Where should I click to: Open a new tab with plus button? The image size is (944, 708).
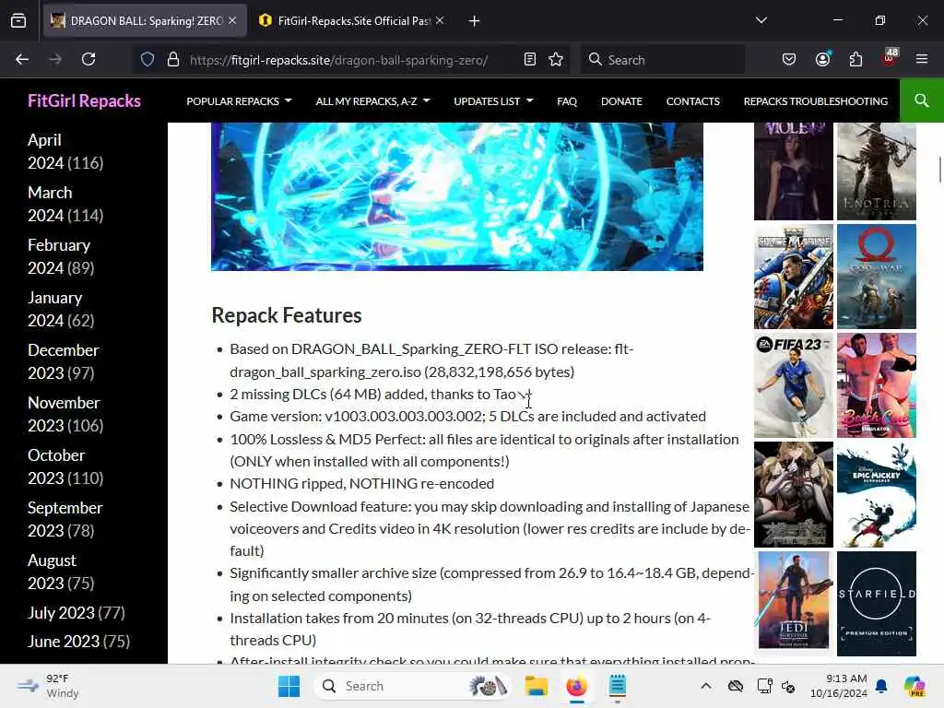(474, 21)
